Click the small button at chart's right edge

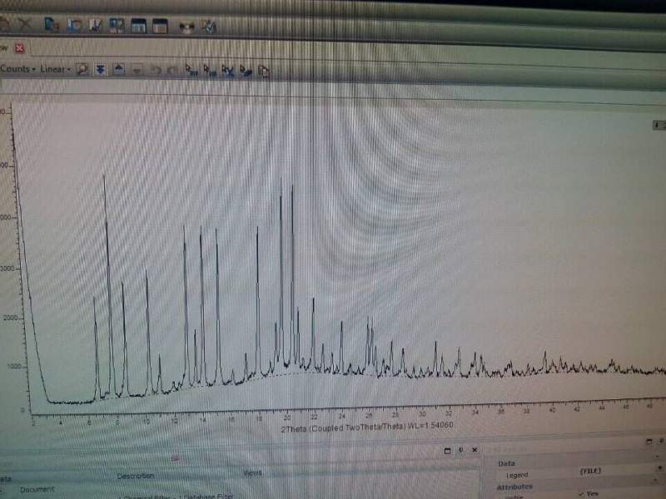[x=659, y=126]
